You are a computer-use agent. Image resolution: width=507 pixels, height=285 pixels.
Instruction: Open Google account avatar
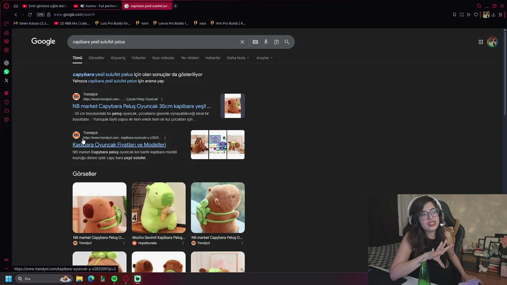click(x=492, y=42)
